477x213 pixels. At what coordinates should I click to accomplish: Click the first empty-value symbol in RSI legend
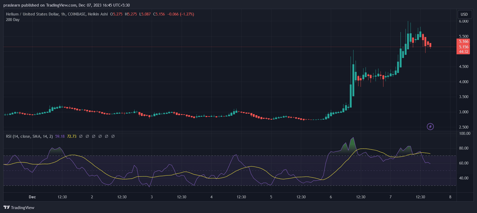[x=81, y=136]
